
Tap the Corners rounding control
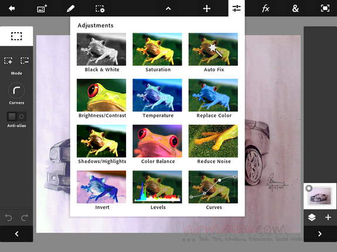click(16, 91)
